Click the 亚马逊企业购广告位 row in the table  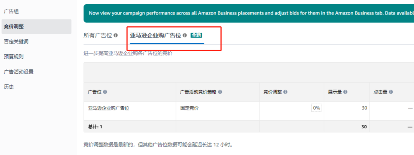(x=108, y=108)
